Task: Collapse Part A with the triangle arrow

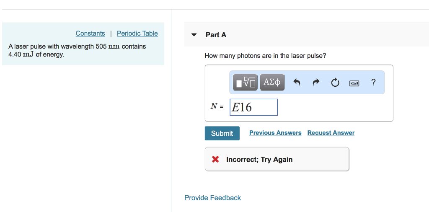Action: point(194,35)
